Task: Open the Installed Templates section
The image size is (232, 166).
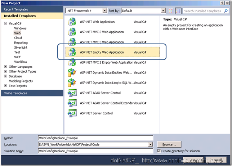Action: tap(32, 16)
